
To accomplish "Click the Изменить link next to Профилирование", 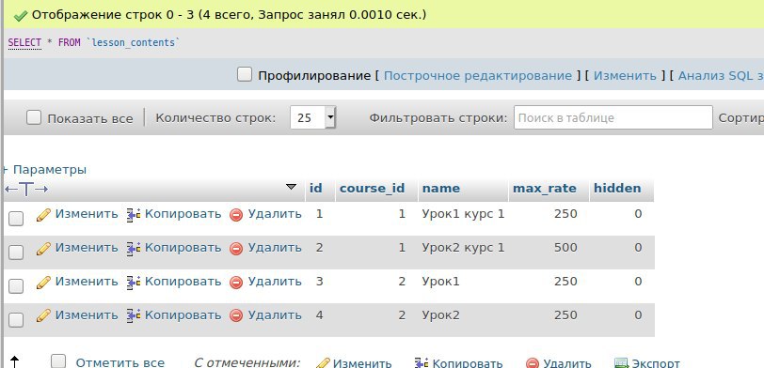I will click(625, 76).
